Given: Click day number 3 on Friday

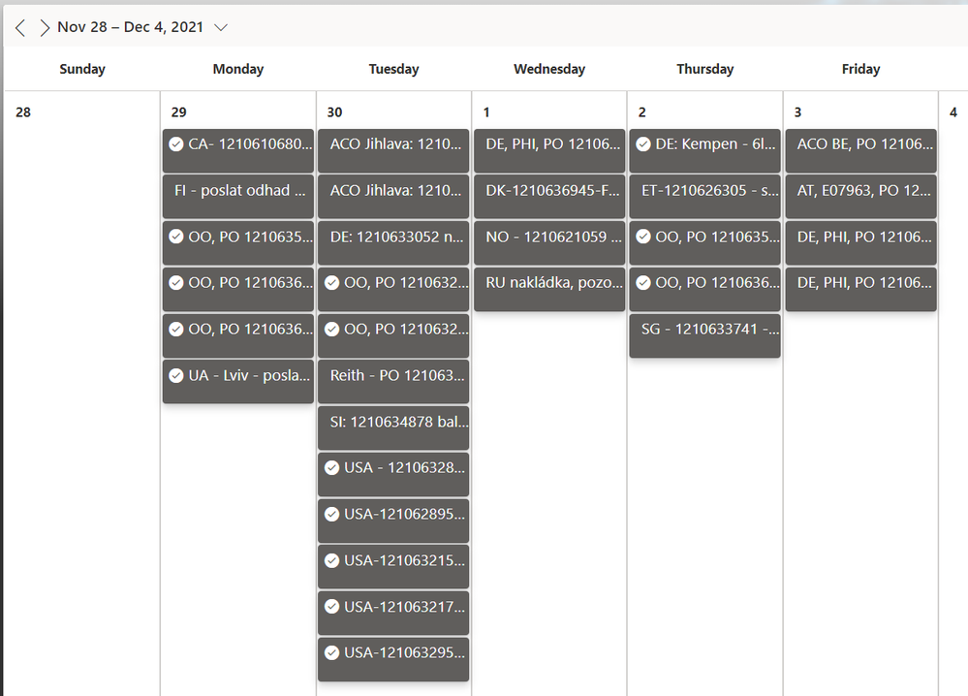Looking at the screenshot, I should click(797, 112).
